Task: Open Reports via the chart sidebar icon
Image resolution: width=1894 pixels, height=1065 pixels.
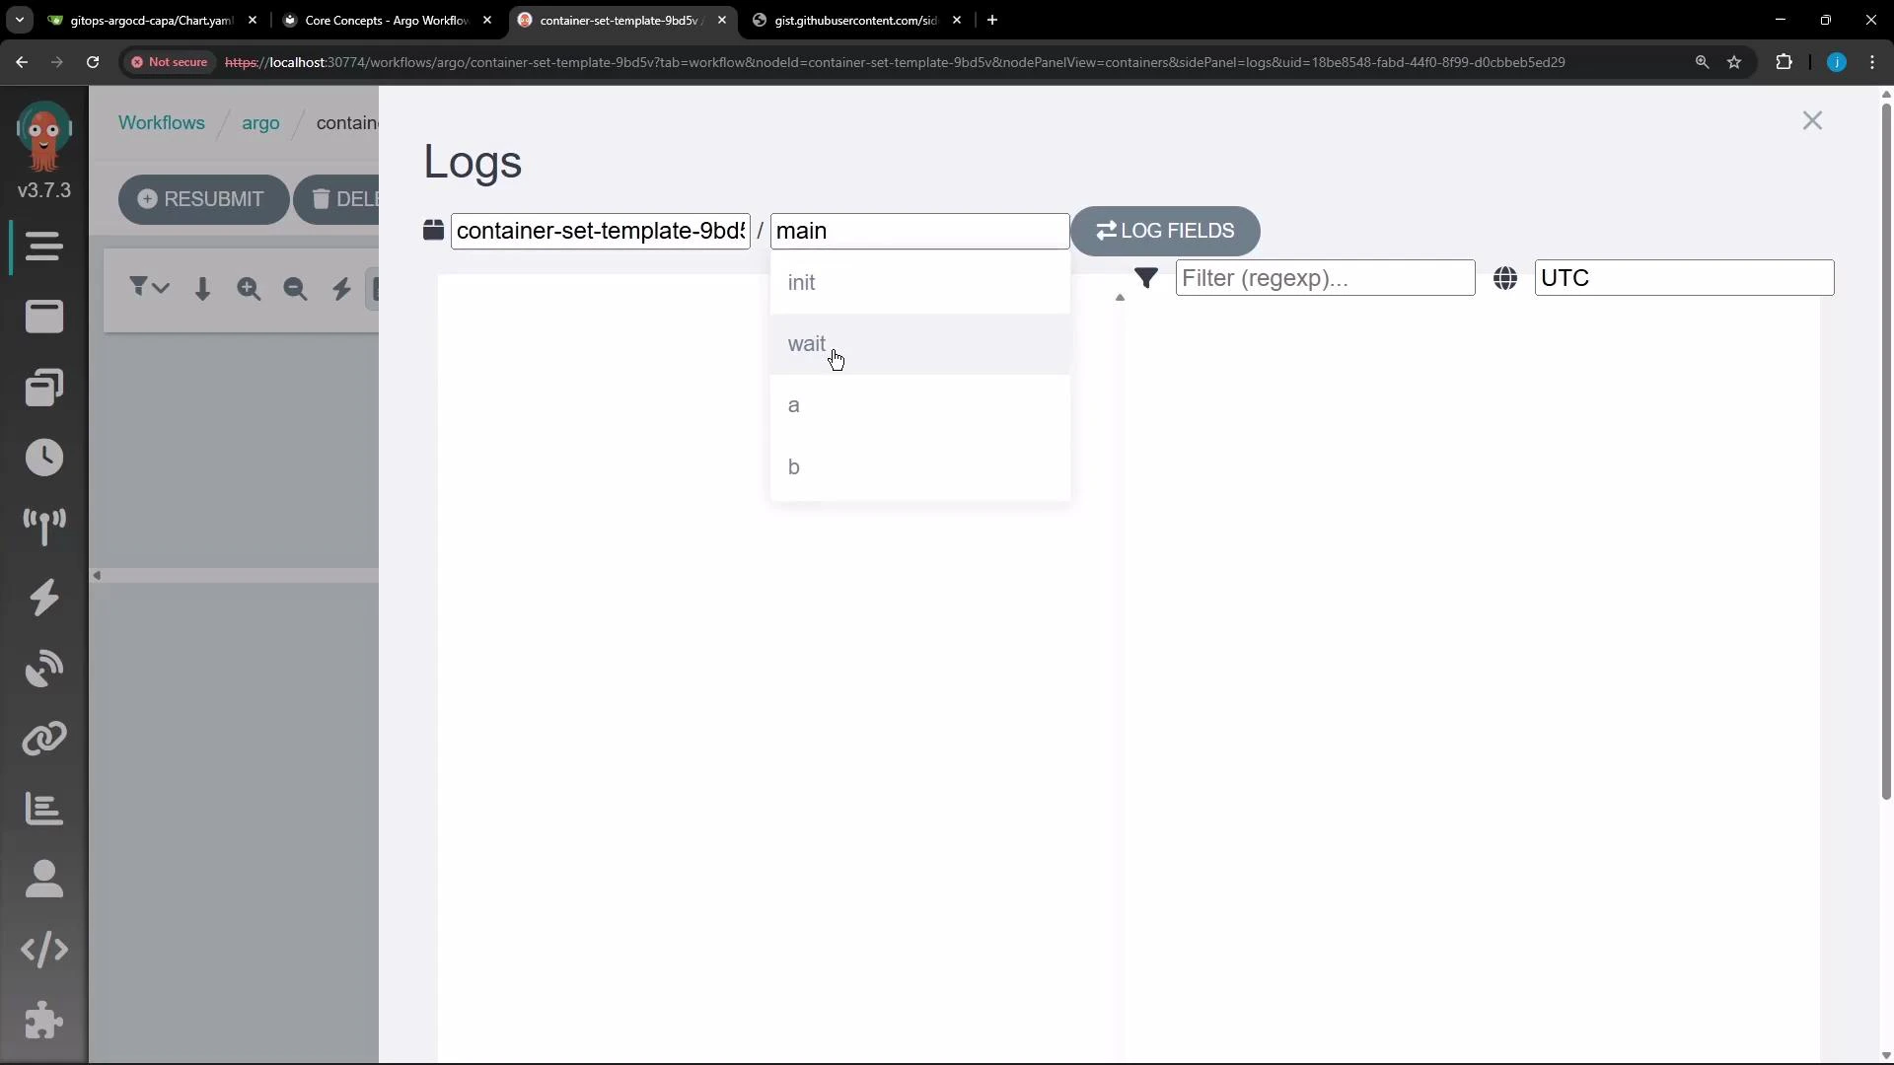Action: [43, 809]
